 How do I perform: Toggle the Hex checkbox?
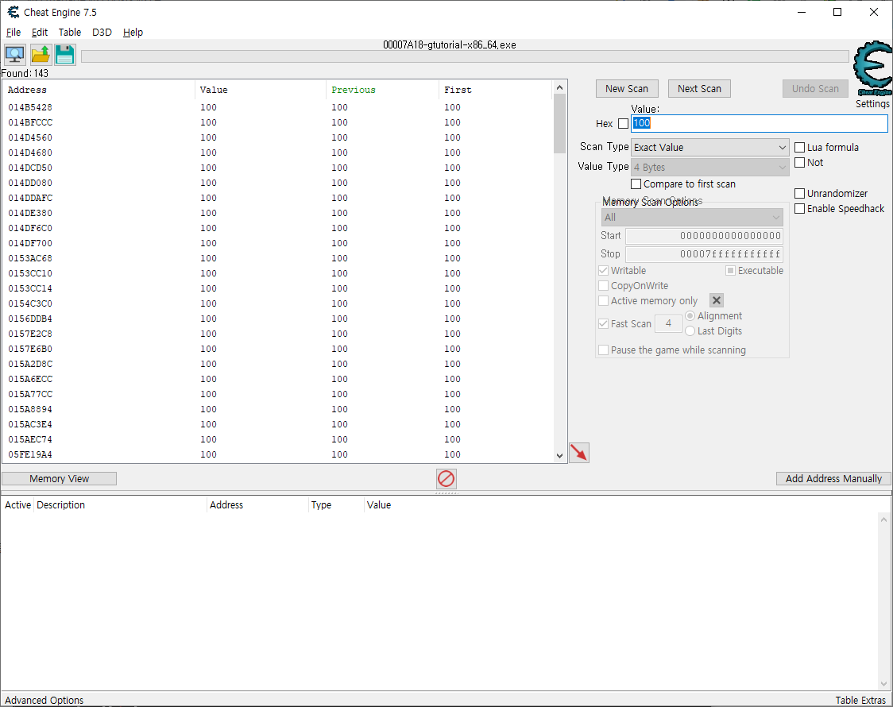pos(623,123)
